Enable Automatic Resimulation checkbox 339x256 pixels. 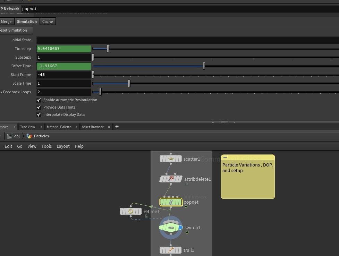click(x=39, y=100)
